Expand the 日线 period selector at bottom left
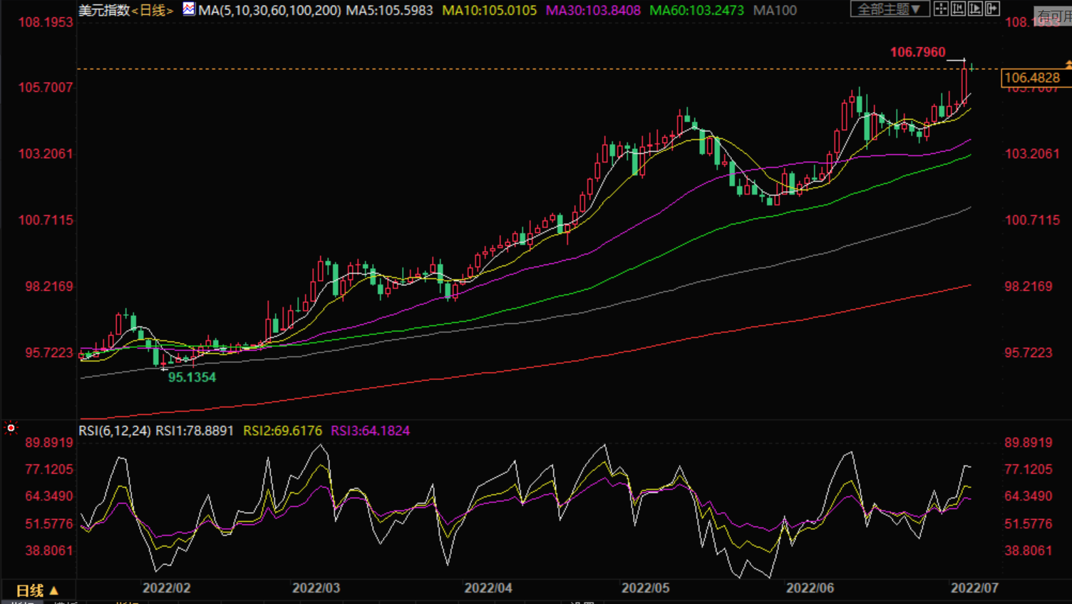1072x604 pixels. point(37,590)
